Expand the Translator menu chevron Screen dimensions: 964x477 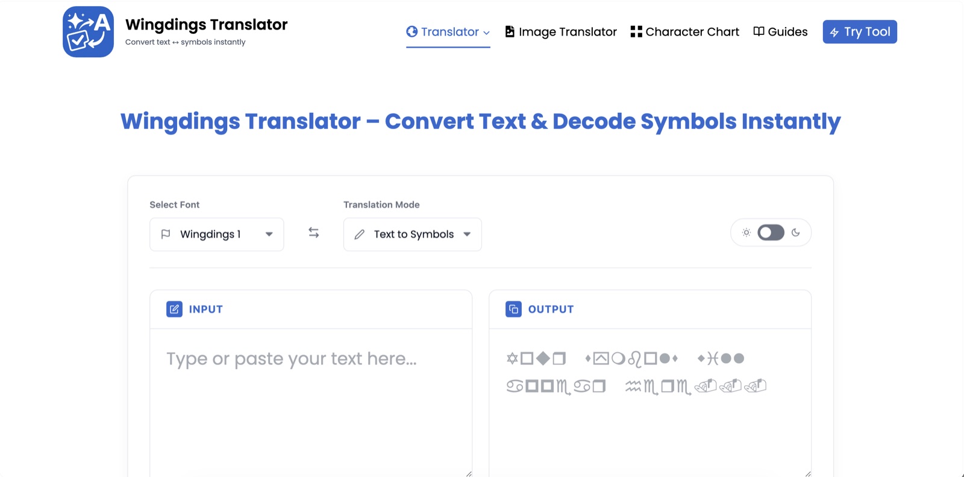(486, 33)
